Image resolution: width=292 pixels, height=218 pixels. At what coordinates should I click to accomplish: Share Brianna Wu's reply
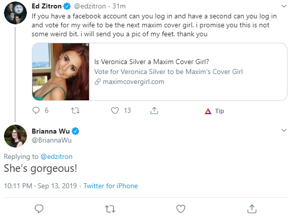(x=252, y=209)
